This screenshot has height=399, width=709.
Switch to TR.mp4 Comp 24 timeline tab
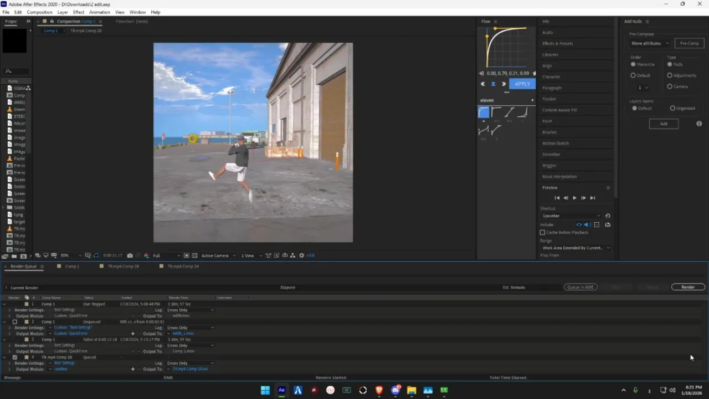183,267
